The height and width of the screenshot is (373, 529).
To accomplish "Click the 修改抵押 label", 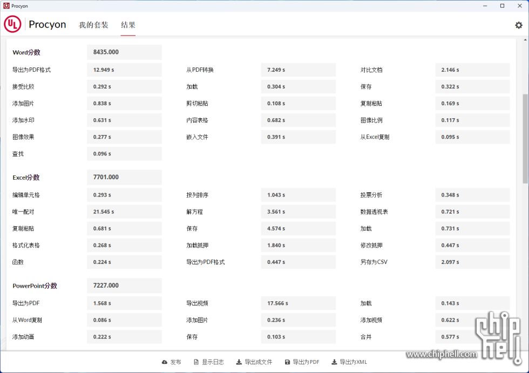I will coord(371,245).
